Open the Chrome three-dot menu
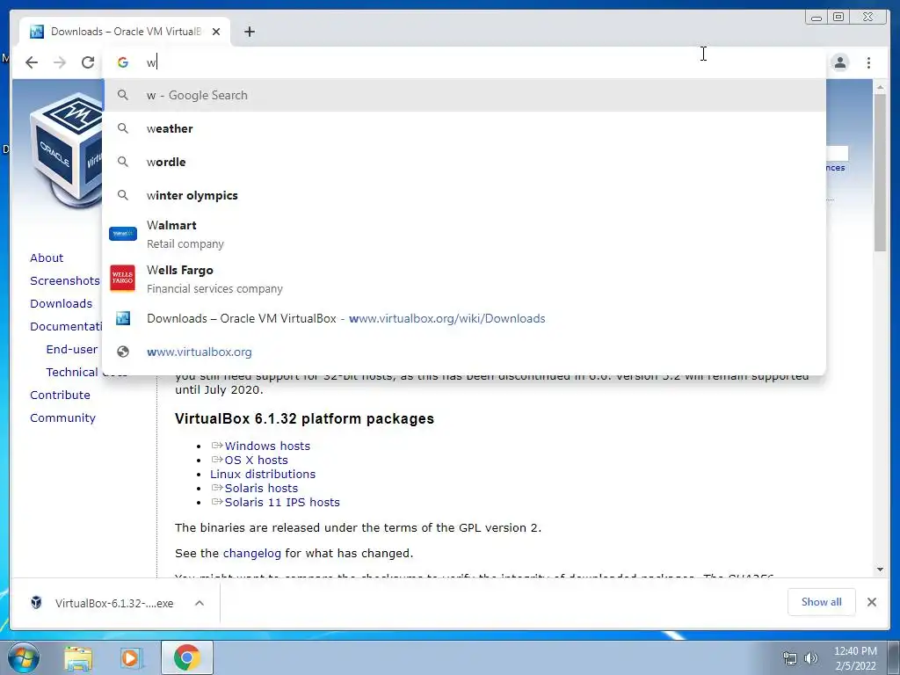Screen dimensions: 900x675 pyautogui.click(x=869, y=62)
